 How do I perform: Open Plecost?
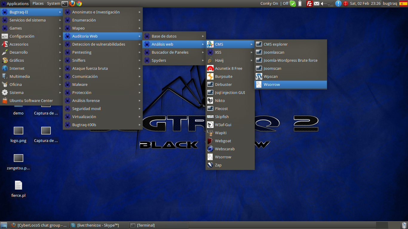click(x=230, y=109)
